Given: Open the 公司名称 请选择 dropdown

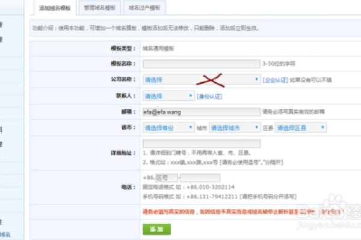Looking at the screenshot, I should coord(202,79).
